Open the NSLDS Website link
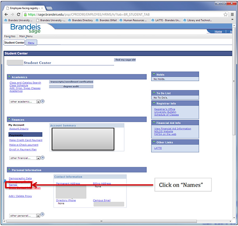Screen dimensions: 238x226 click(x=163, y=131)
